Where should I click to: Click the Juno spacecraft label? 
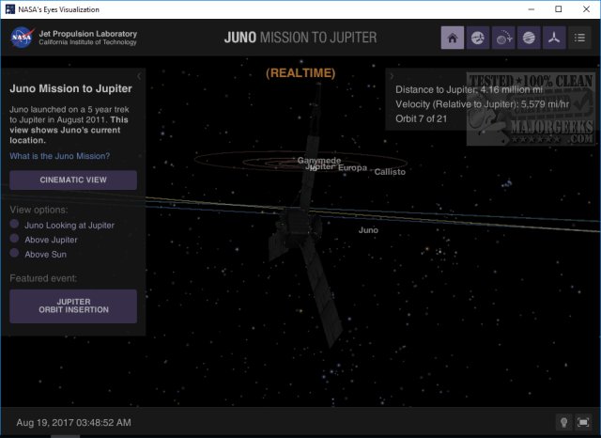click(368, 230)
